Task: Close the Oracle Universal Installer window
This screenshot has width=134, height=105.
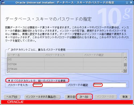Action: coord(131,2)
